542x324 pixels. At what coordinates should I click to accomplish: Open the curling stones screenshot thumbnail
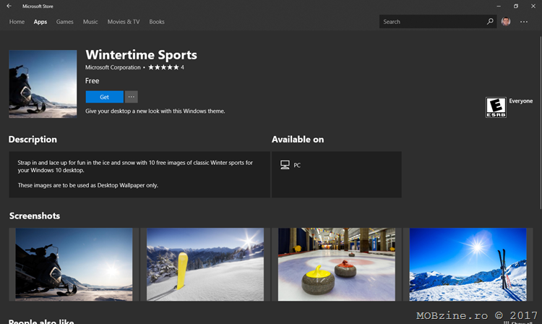(337, 264)
